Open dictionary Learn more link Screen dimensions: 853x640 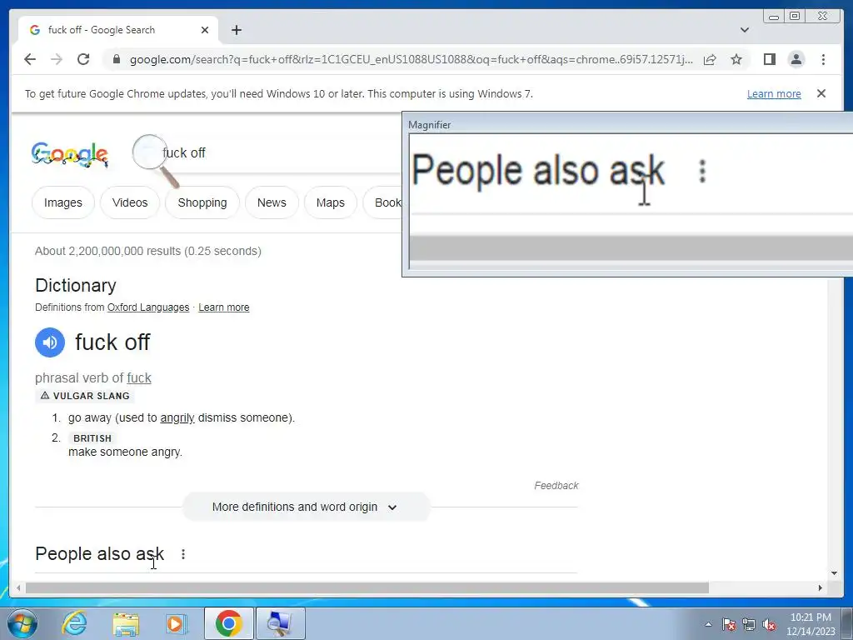pos(223,307)
